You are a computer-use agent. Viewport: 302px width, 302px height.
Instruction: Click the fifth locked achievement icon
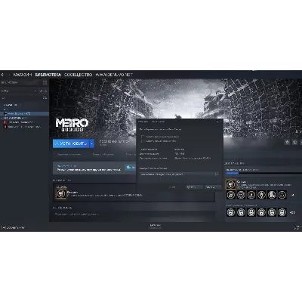tap(272, 212)
